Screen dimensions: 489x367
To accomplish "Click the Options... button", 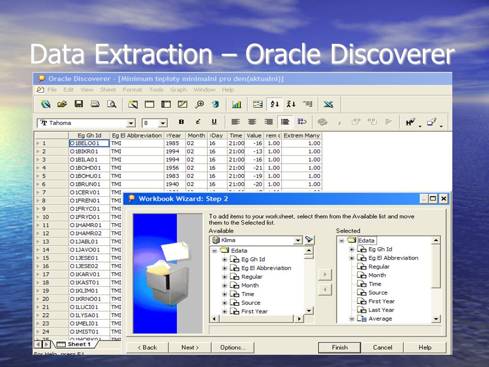I will coord(233,347).
